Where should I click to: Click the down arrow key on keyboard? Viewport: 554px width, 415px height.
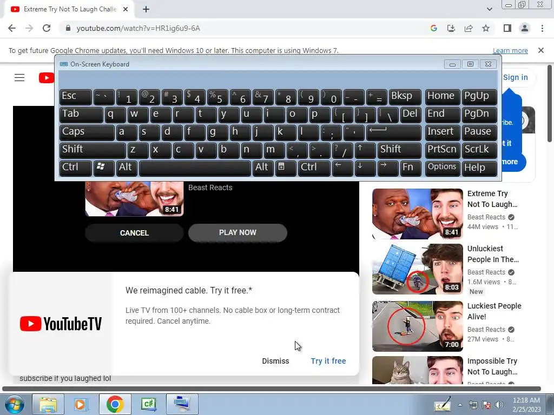pos(365,168)
